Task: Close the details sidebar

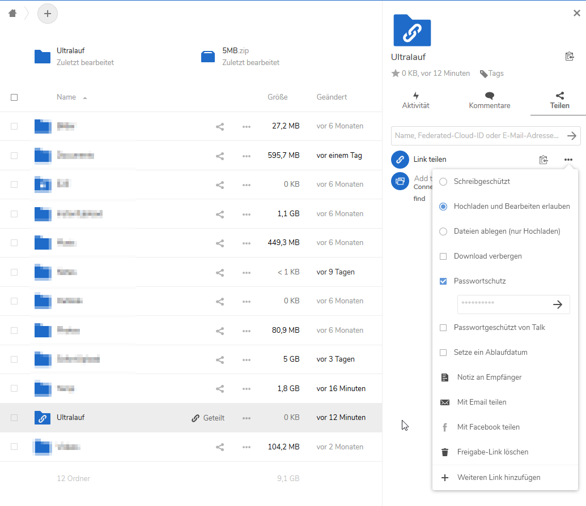Action: 577,14
